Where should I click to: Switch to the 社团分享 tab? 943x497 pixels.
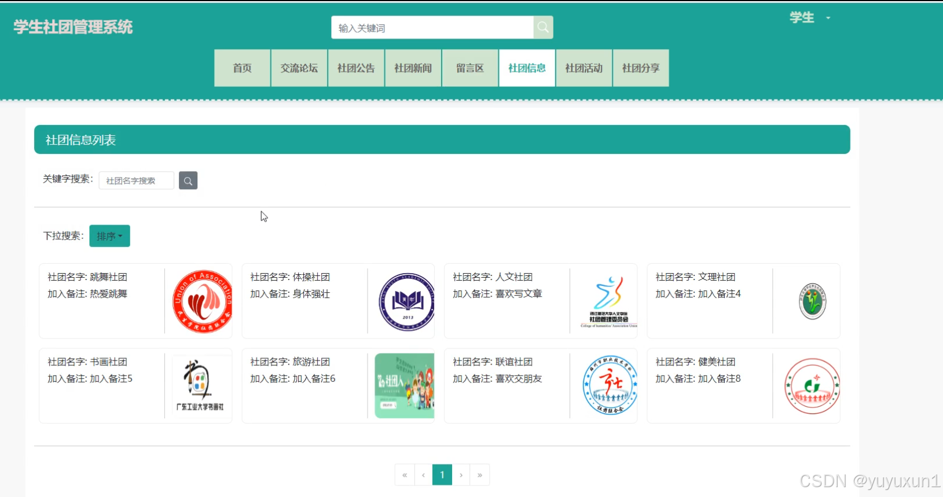pos(641,68)
